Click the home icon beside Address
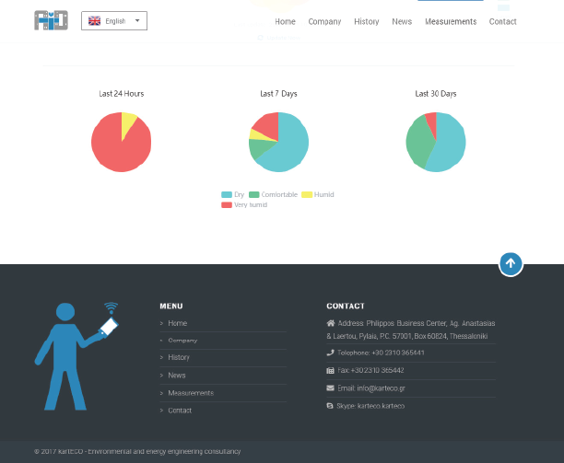Viewport: 564px width, 463px height. [x=331, y=323]
